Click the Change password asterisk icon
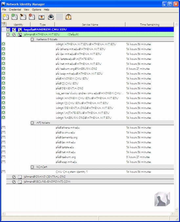180x222 pixels. point(41,17)
